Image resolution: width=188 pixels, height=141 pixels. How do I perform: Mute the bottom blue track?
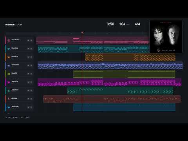(28, 107)
